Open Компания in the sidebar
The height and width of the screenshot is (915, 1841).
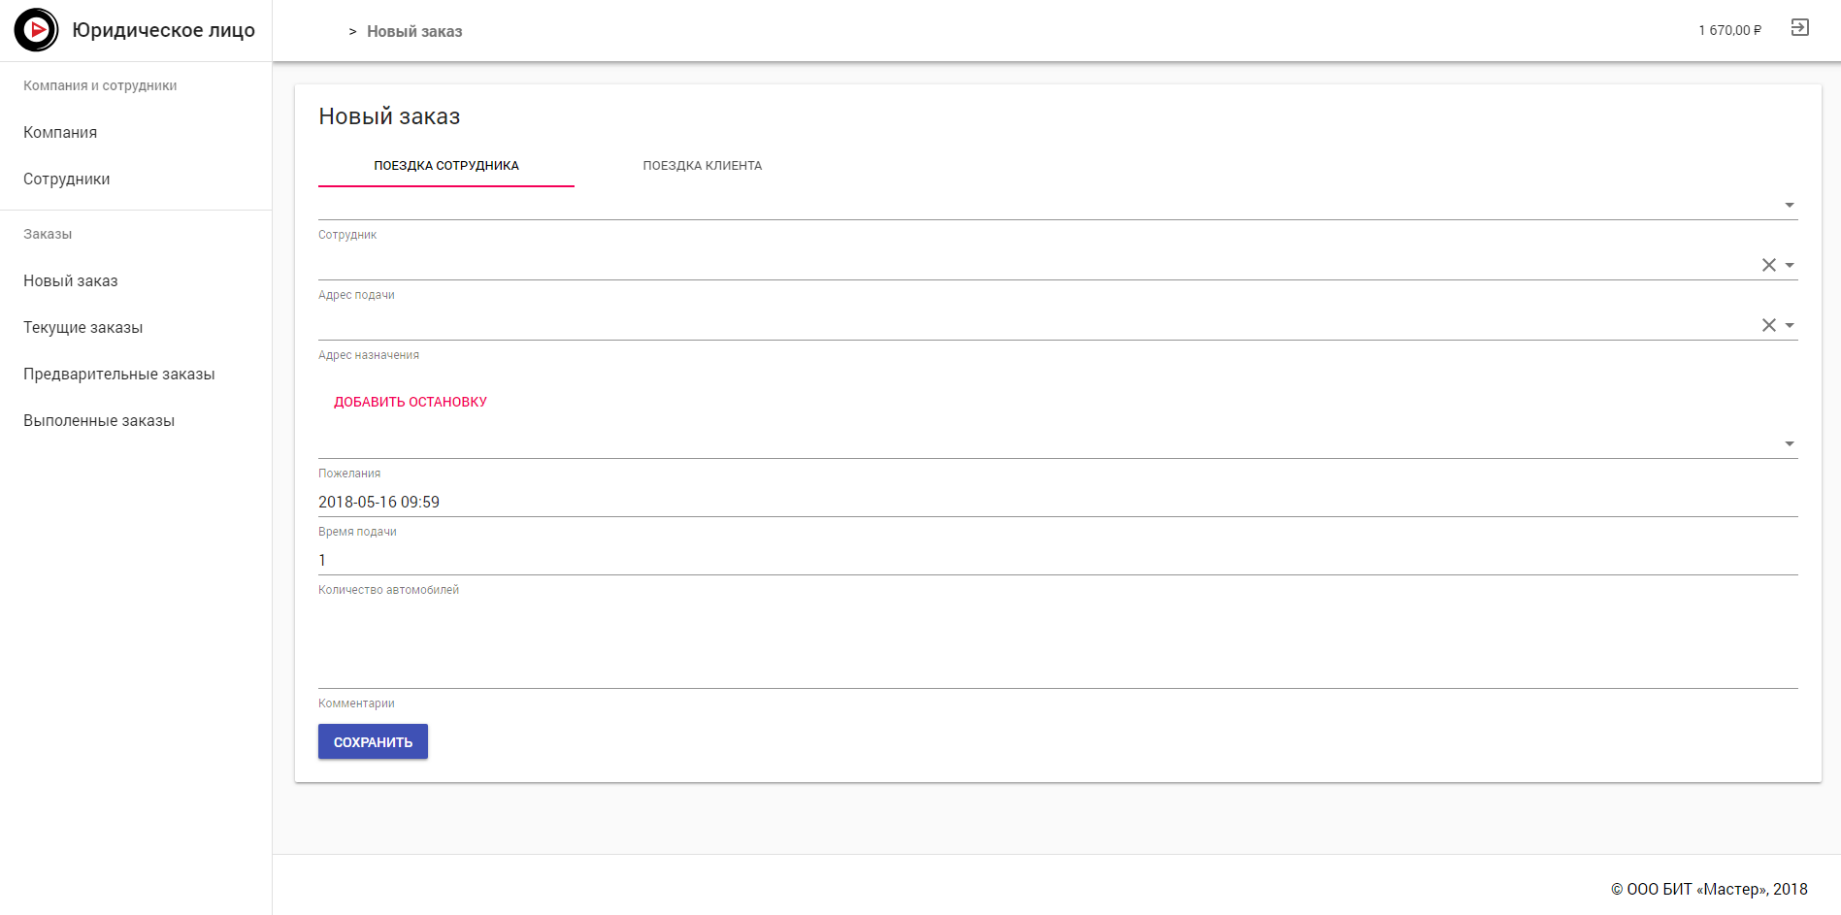(x=60, y=133)
